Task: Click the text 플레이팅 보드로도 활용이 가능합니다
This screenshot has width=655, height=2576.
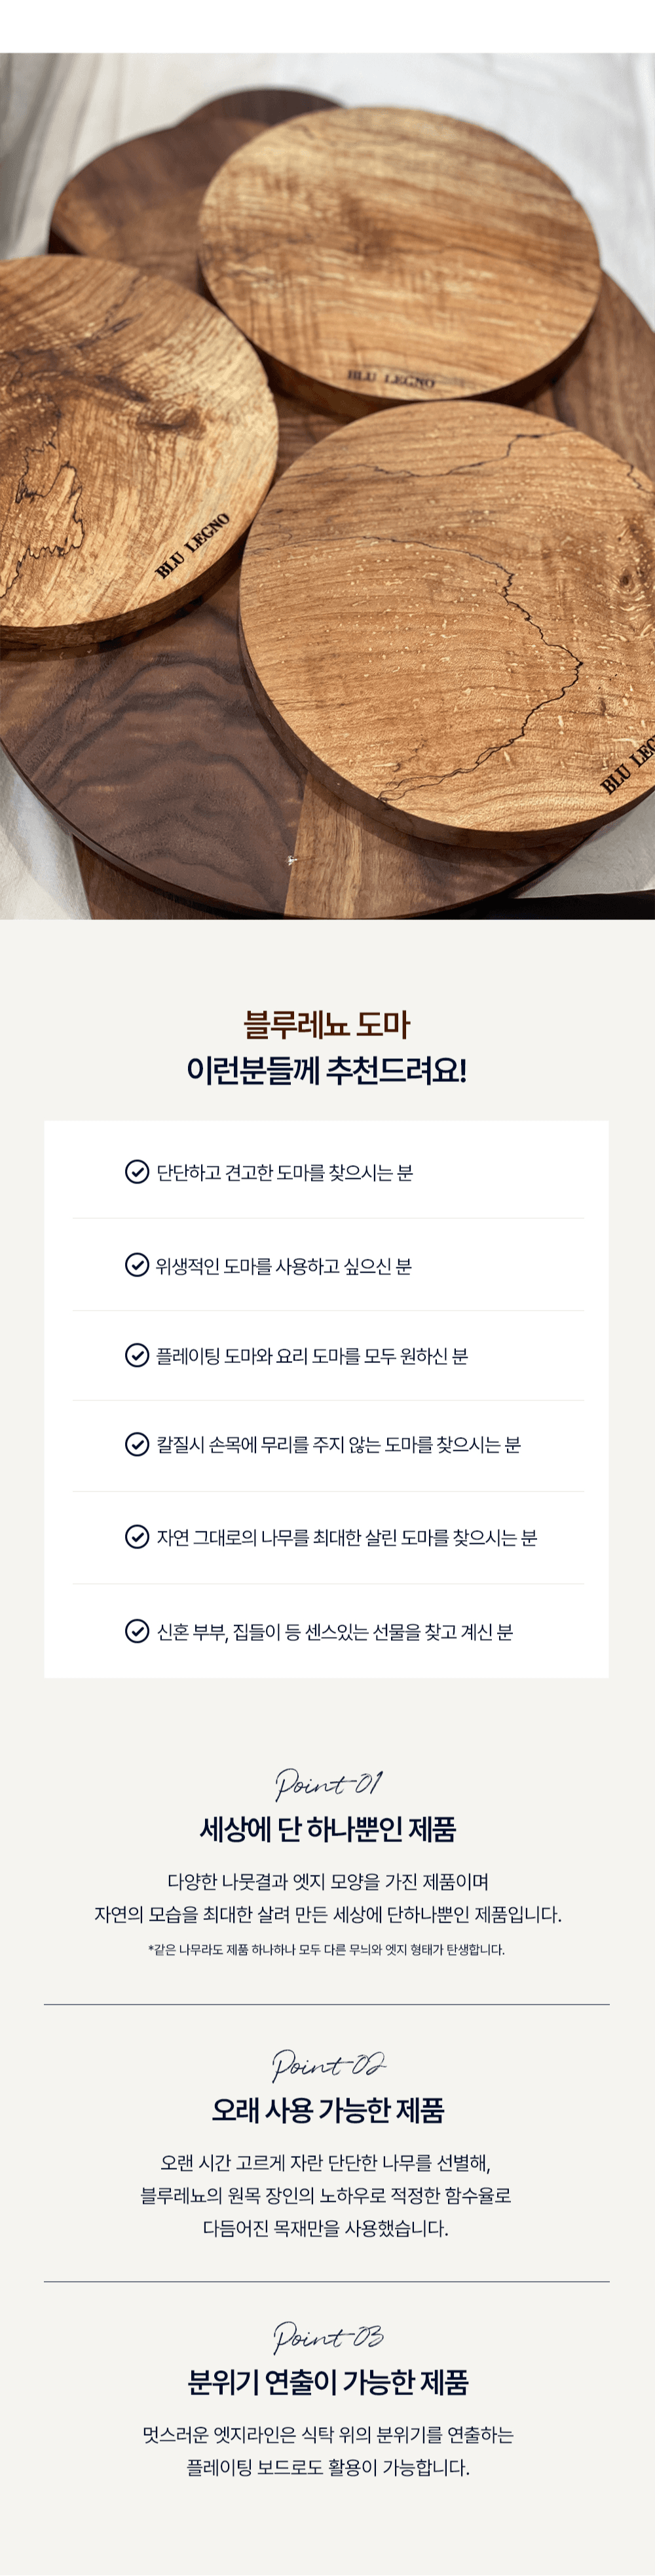Action: coord(328,2467)
